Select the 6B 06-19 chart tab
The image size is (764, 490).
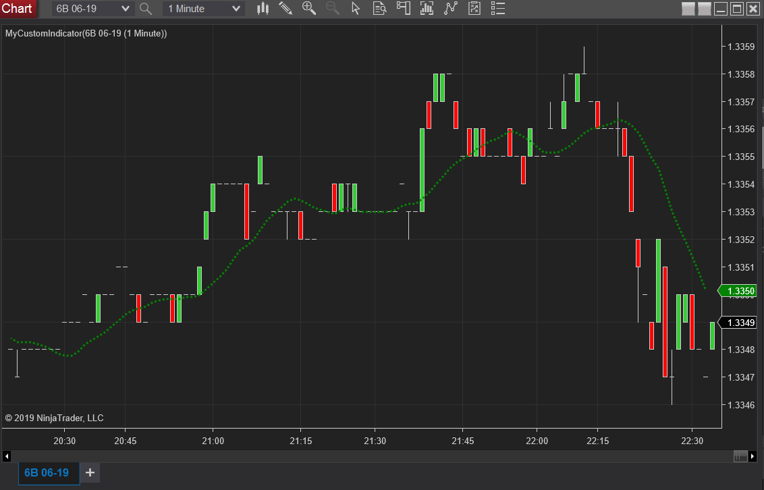pyautogui.click(x=49, y=473)
